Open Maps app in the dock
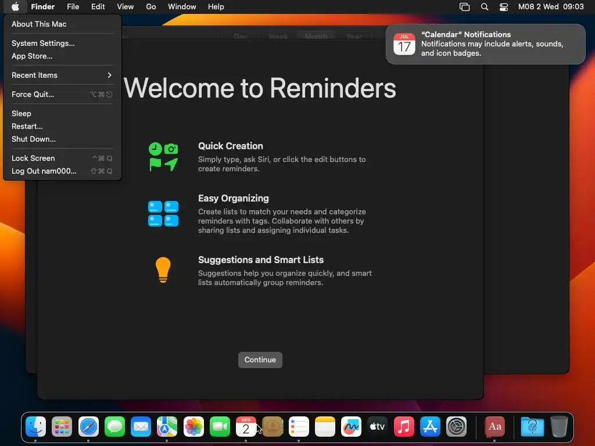The image size is (595, 446). coord(167,427)
